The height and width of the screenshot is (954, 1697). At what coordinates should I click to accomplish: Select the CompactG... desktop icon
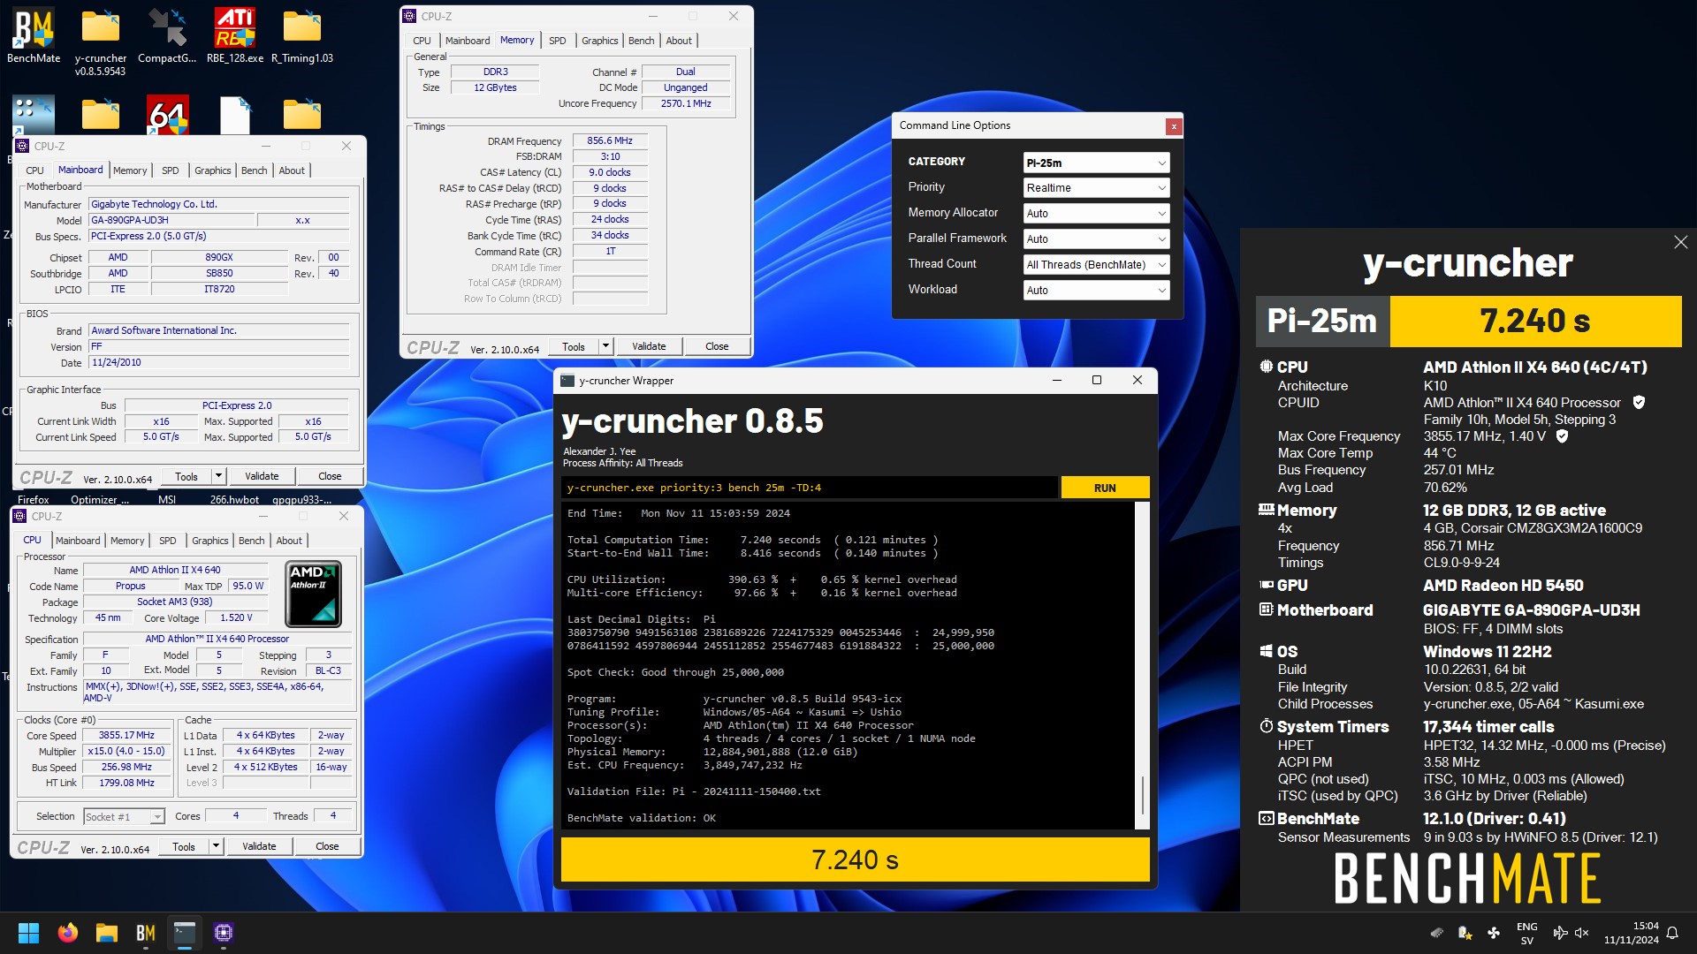167,35
